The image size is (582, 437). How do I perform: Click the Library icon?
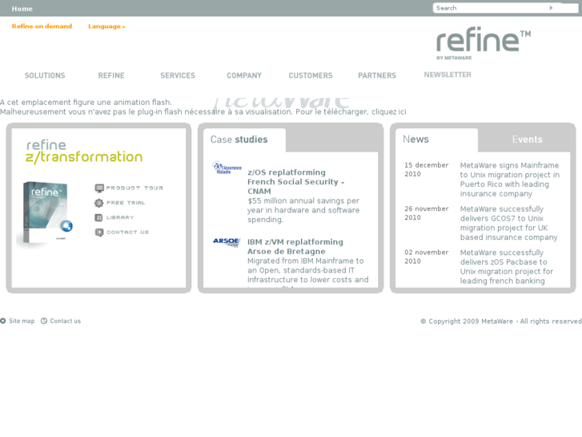click(x=98, y=217)
